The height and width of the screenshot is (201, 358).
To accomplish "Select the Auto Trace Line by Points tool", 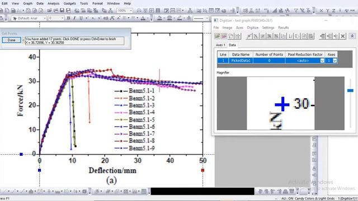I will [x=256, y=36].
